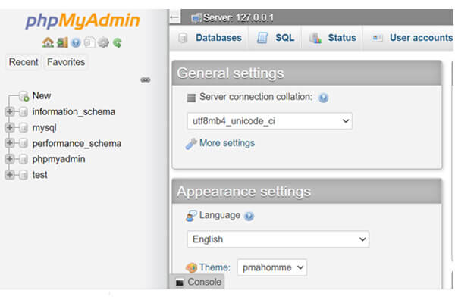Open the pmahomme theme dropdown
This screenshot has height=303, width=455.
(272, 267)
